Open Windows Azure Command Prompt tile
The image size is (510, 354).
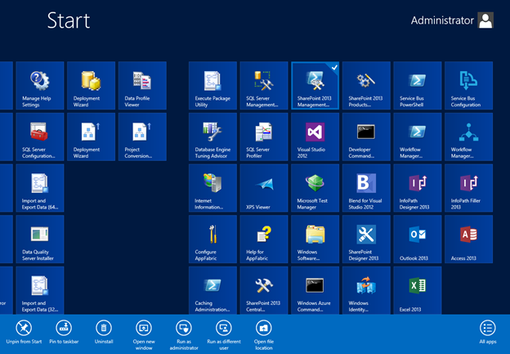315,290
